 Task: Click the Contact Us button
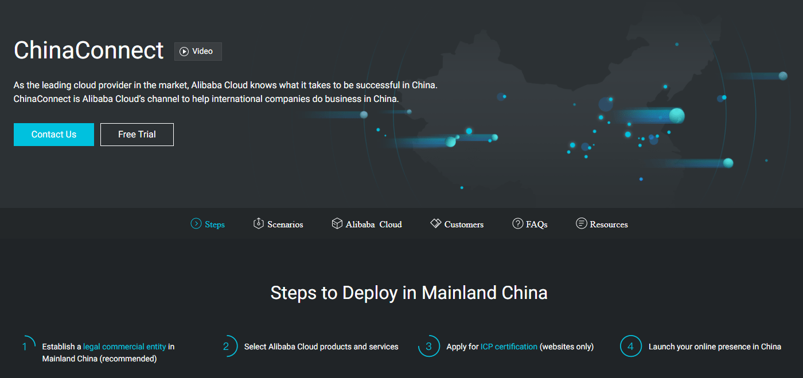click(x=54, y=135)
